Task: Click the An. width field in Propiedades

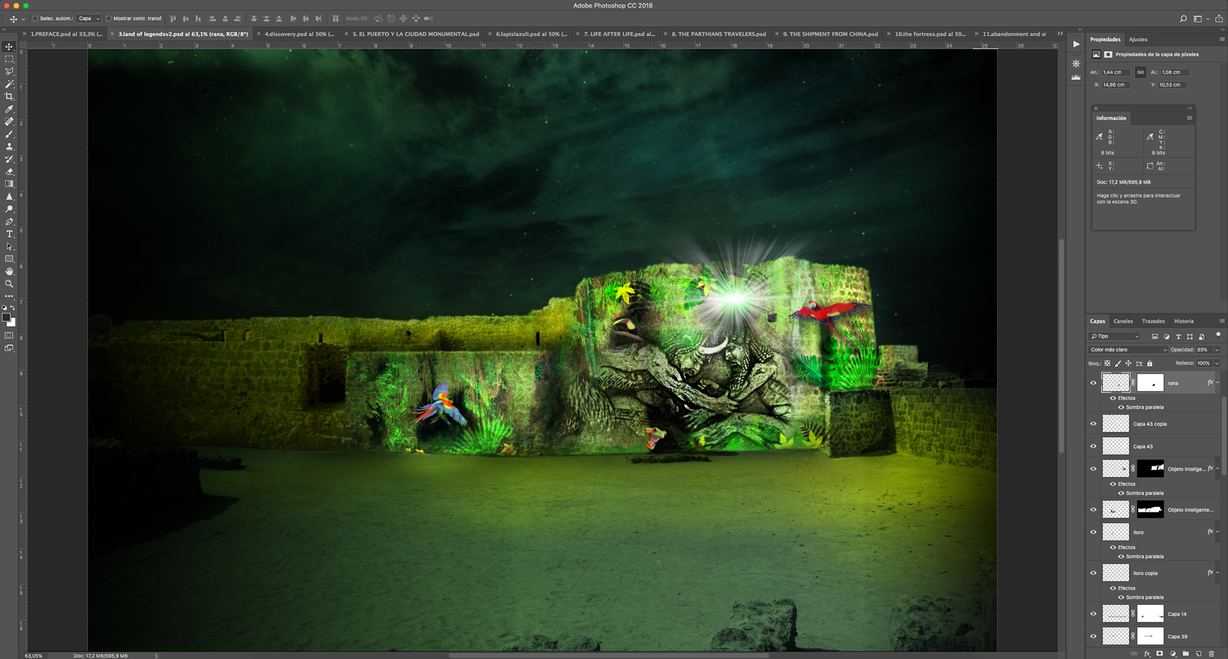Action: pos(1117,72)
